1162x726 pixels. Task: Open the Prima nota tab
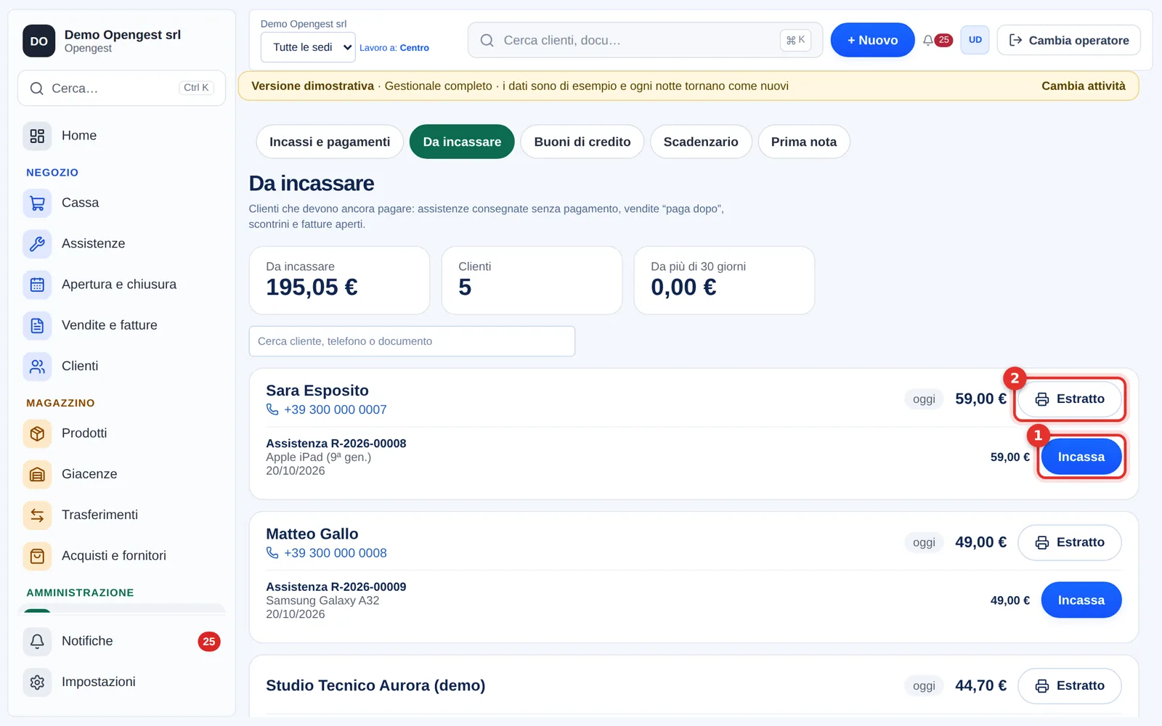click(804, 142)
